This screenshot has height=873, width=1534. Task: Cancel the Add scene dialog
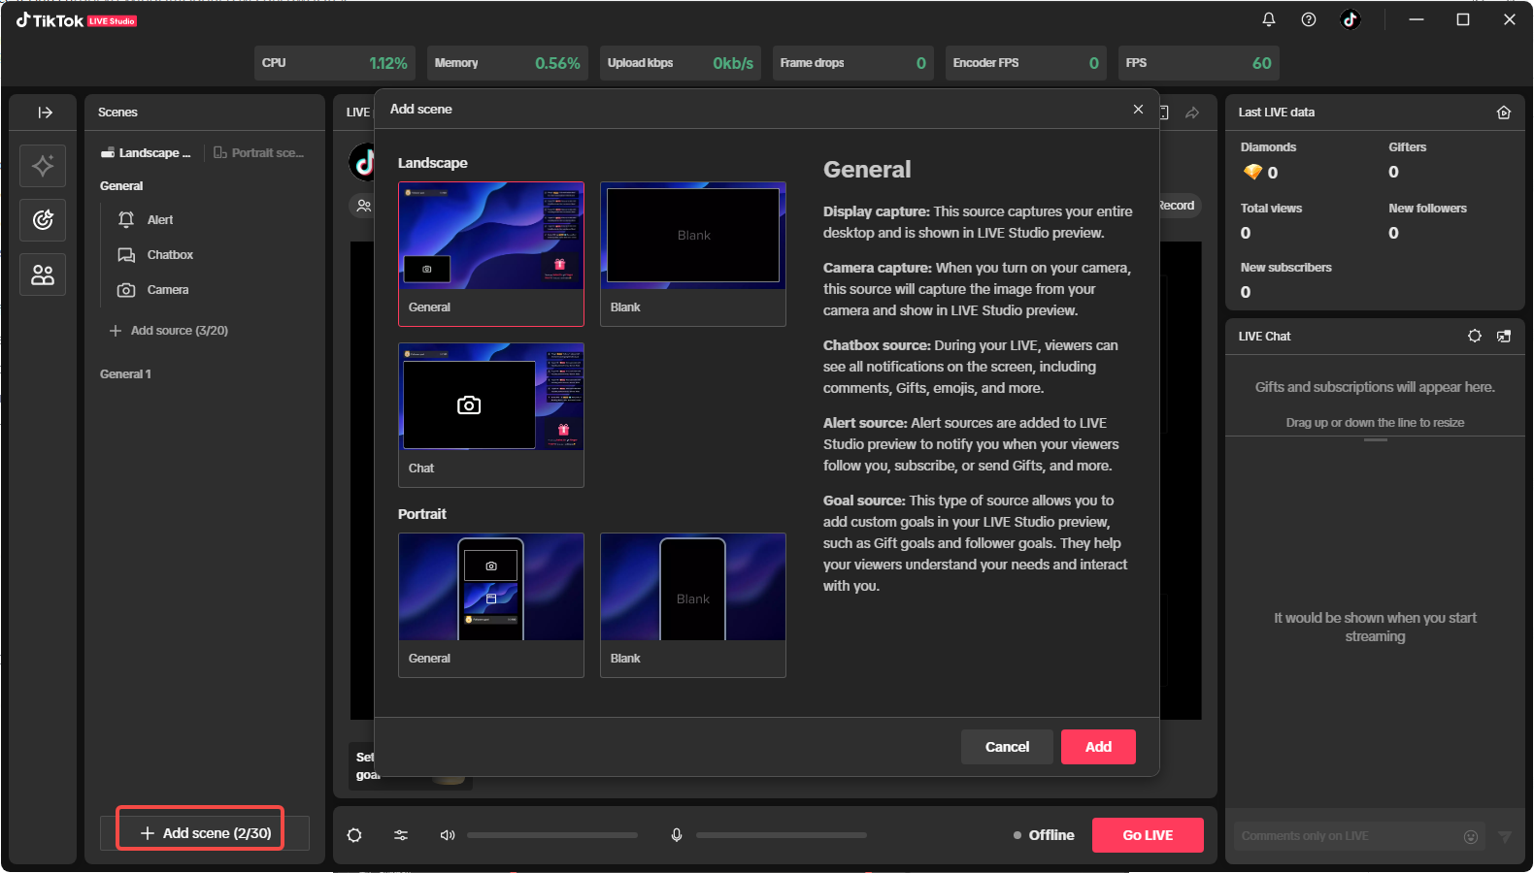pyautogui.click(x=1007, y=747)
